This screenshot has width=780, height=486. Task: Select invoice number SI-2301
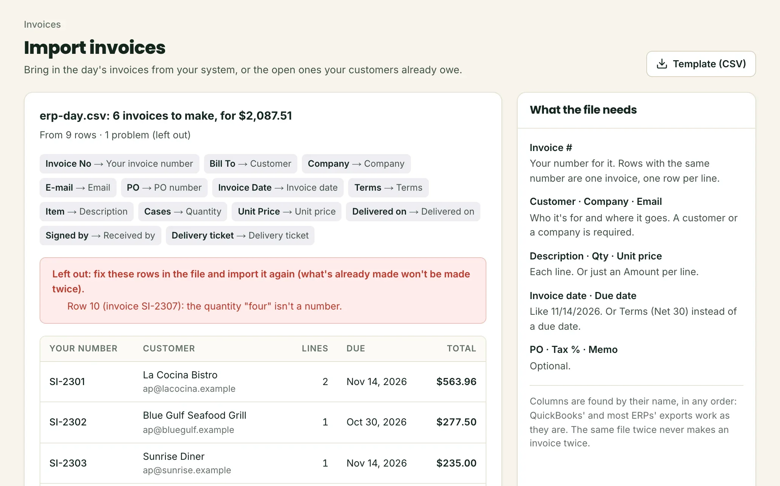pyautogui.click(x=67, y=382)
